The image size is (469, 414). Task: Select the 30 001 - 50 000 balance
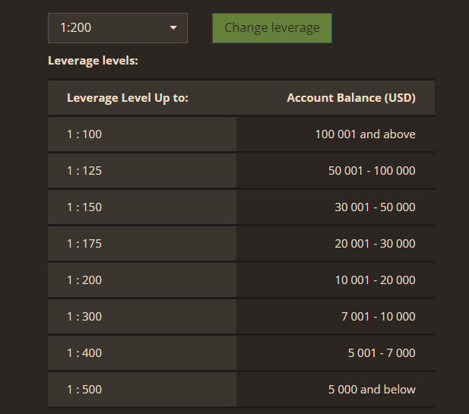375,207
